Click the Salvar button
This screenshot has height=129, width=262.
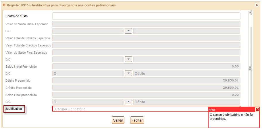pos(118,120)
